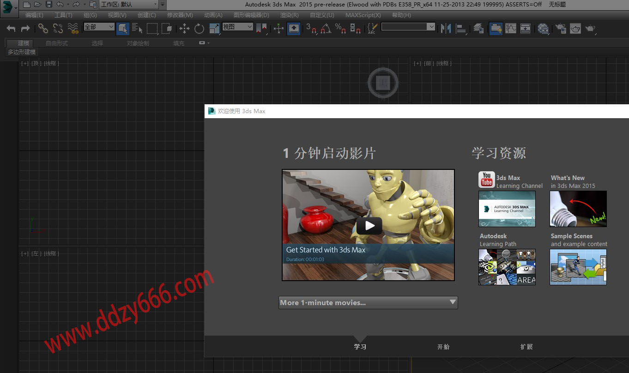Toggle the Keyboard Shortcut Override button
Viewport: 629px width, 373px height.
(x=293, y=29)
